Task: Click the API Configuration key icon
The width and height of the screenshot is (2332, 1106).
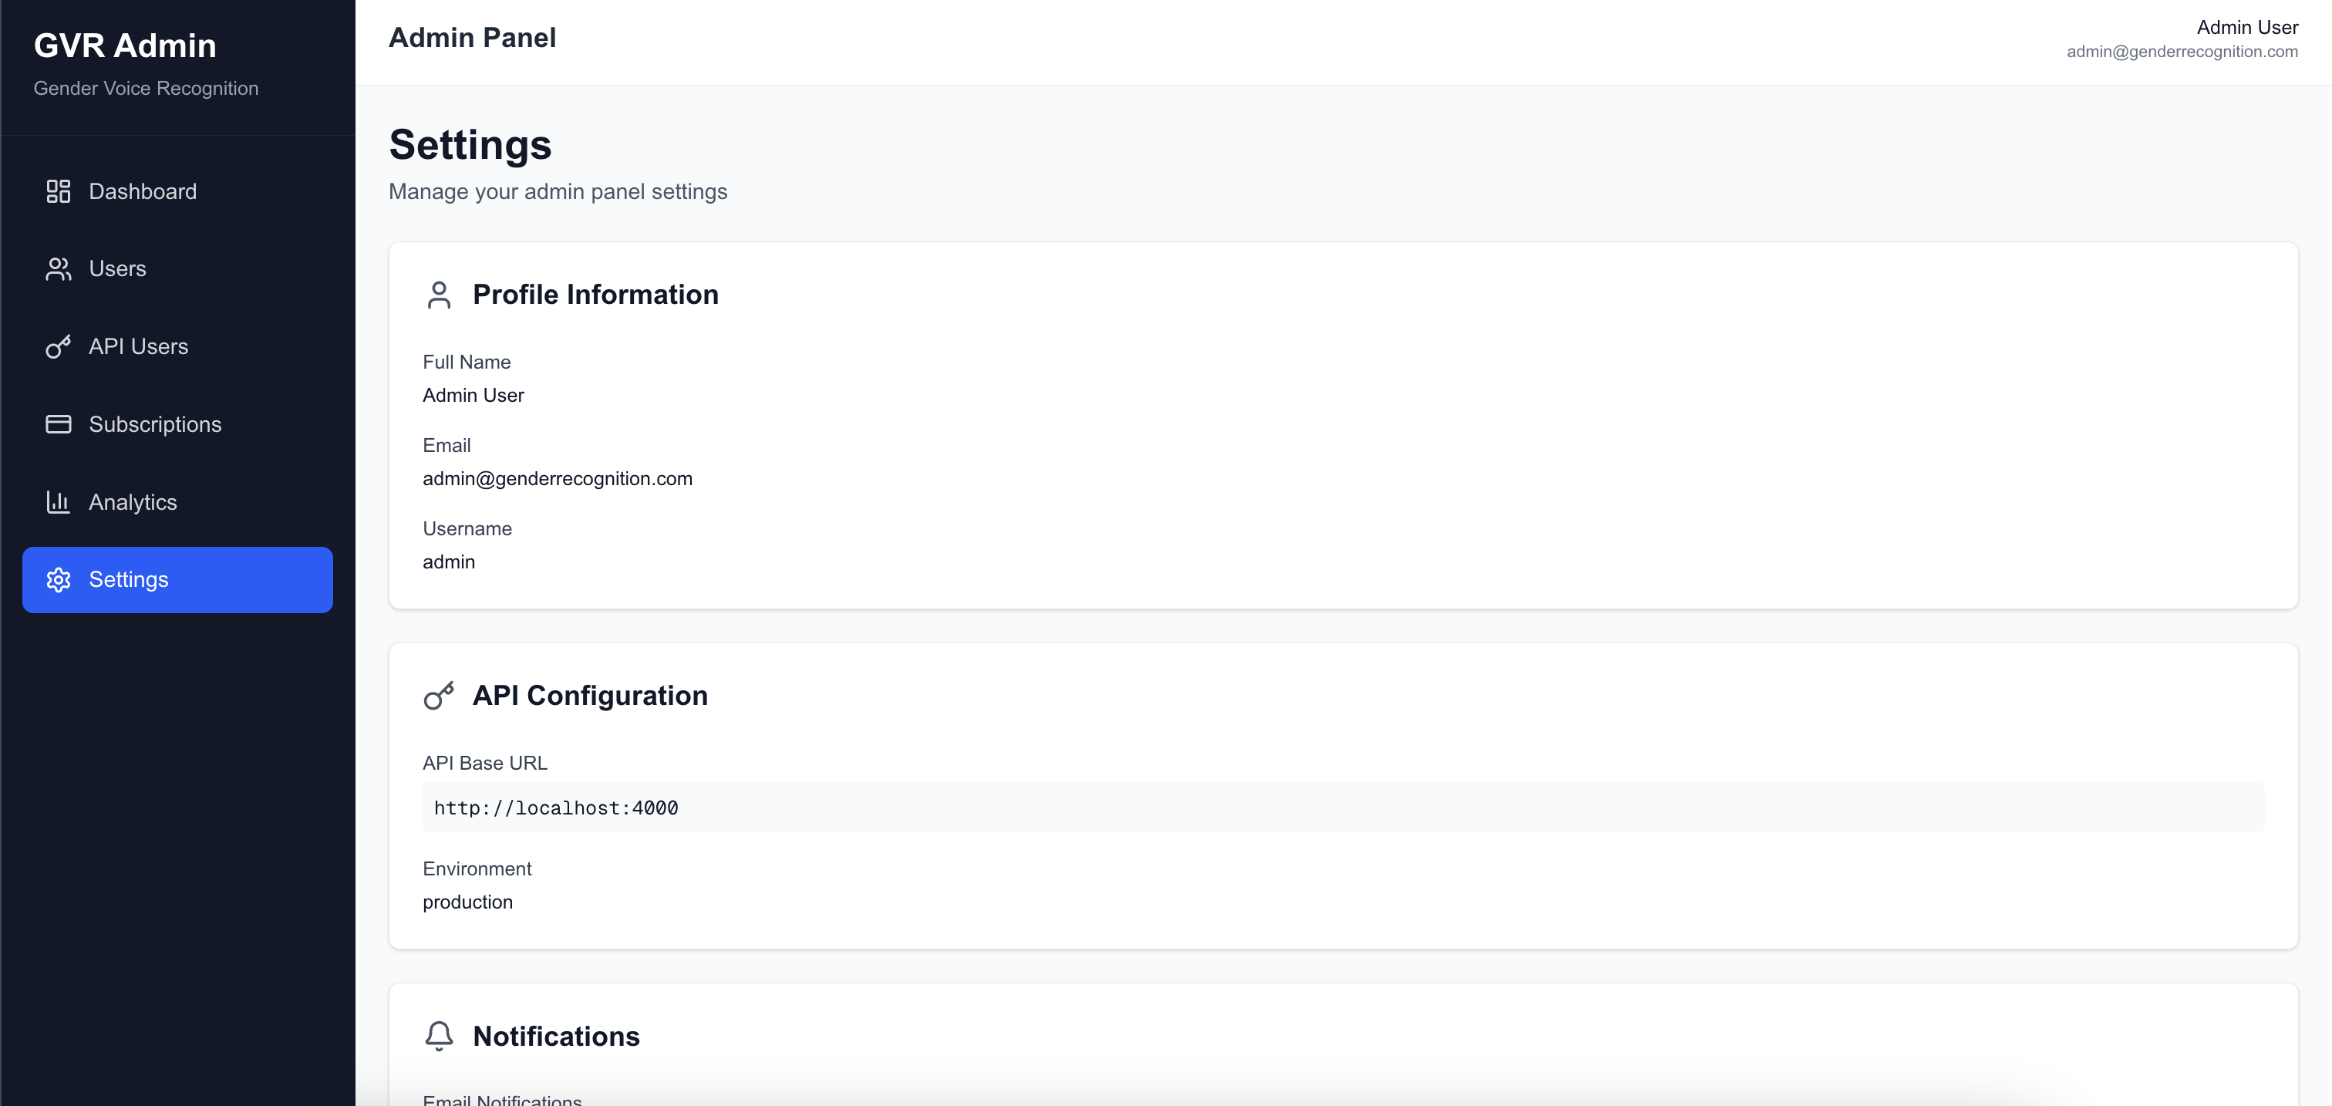Action: (x=439, y=696)
